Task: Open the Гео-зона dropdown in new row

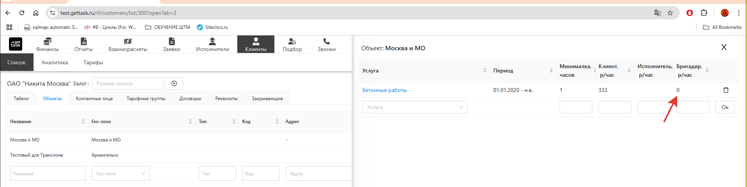Action: (120, 173)
